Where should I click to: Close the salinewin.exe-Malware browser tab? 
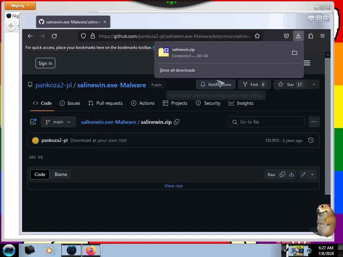click(x=105, y=22)
